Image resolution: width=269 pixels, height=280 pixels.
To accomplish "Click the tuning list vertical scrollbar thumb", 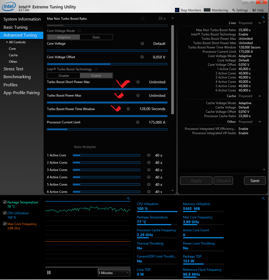I will point(173,70).
